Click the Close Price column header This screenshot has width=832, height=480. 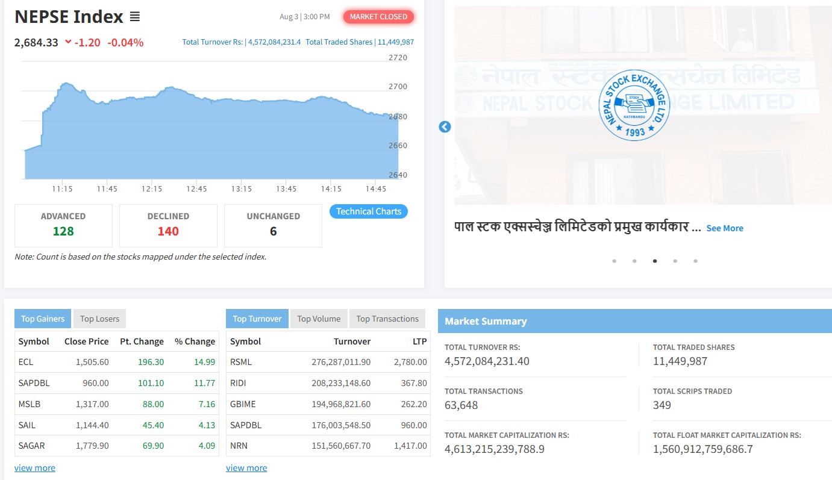87,341
